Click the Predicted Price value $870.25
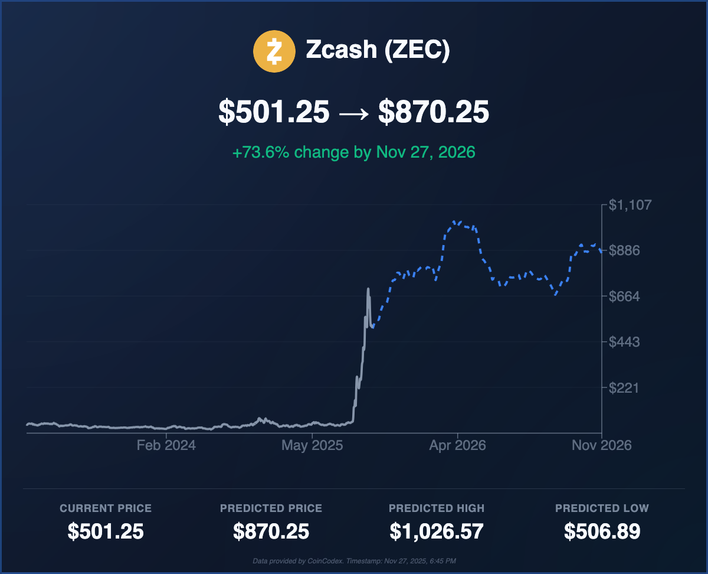 click(x=271, y=531)
